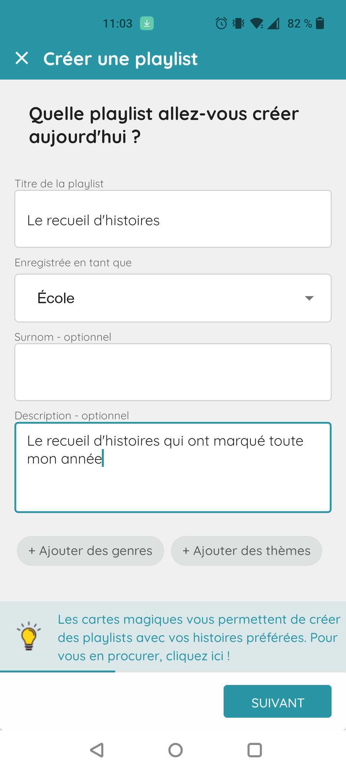Click the SUIVANT button
The height and width of the screenshot is (770, 346).
277,701
